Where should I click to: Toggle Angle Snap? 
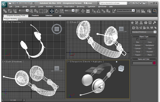[x=98, y=11]
